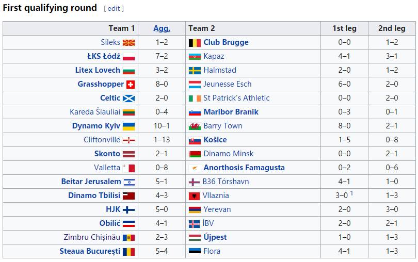Click the Polish flag next to ŁKS Łódź

128,57
